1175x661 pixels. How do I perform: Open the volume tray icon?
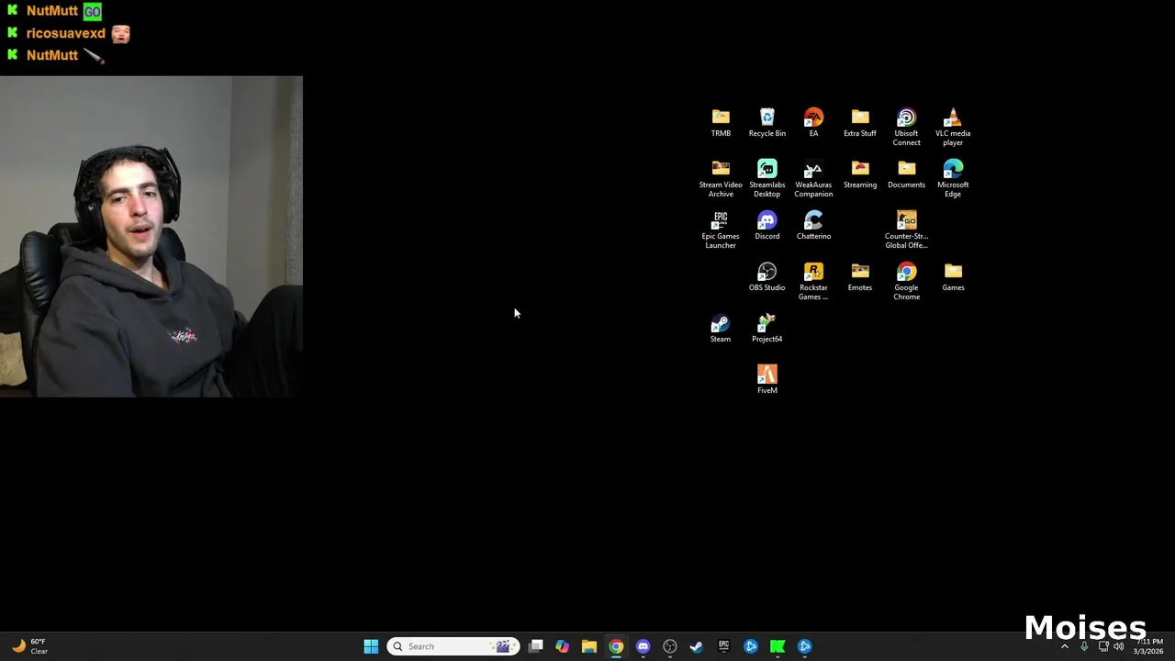pyautogui.click(x=1118, y=646)
